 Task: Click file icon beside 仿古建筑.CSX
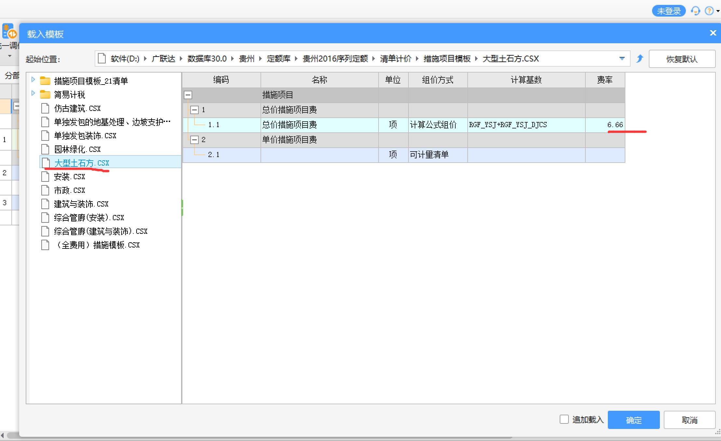click(45, 108)
